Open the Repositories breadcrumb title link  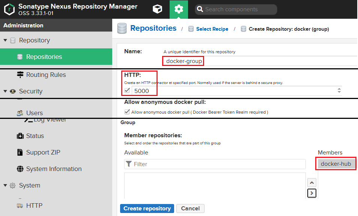pos(153,28)
